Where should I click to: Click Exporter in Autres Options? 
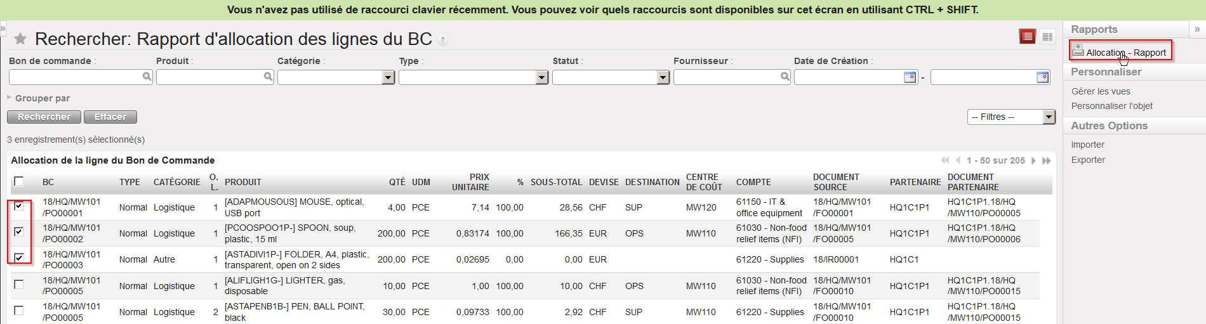(x=1088, y=160)
